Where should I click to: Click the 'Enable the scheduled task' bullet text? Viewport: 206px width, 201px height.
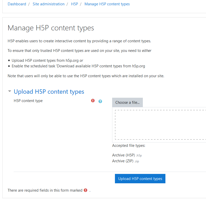click(x=78, y=66)
